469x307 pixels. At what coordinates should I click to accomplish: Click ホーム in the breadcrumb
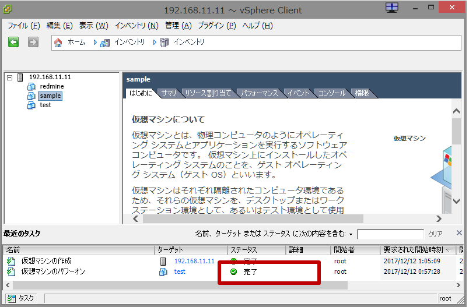(76, 43)
